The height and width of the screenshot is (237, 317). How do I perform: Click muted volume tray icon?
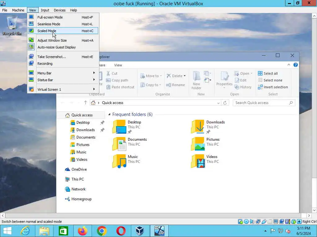coord(288,231)
